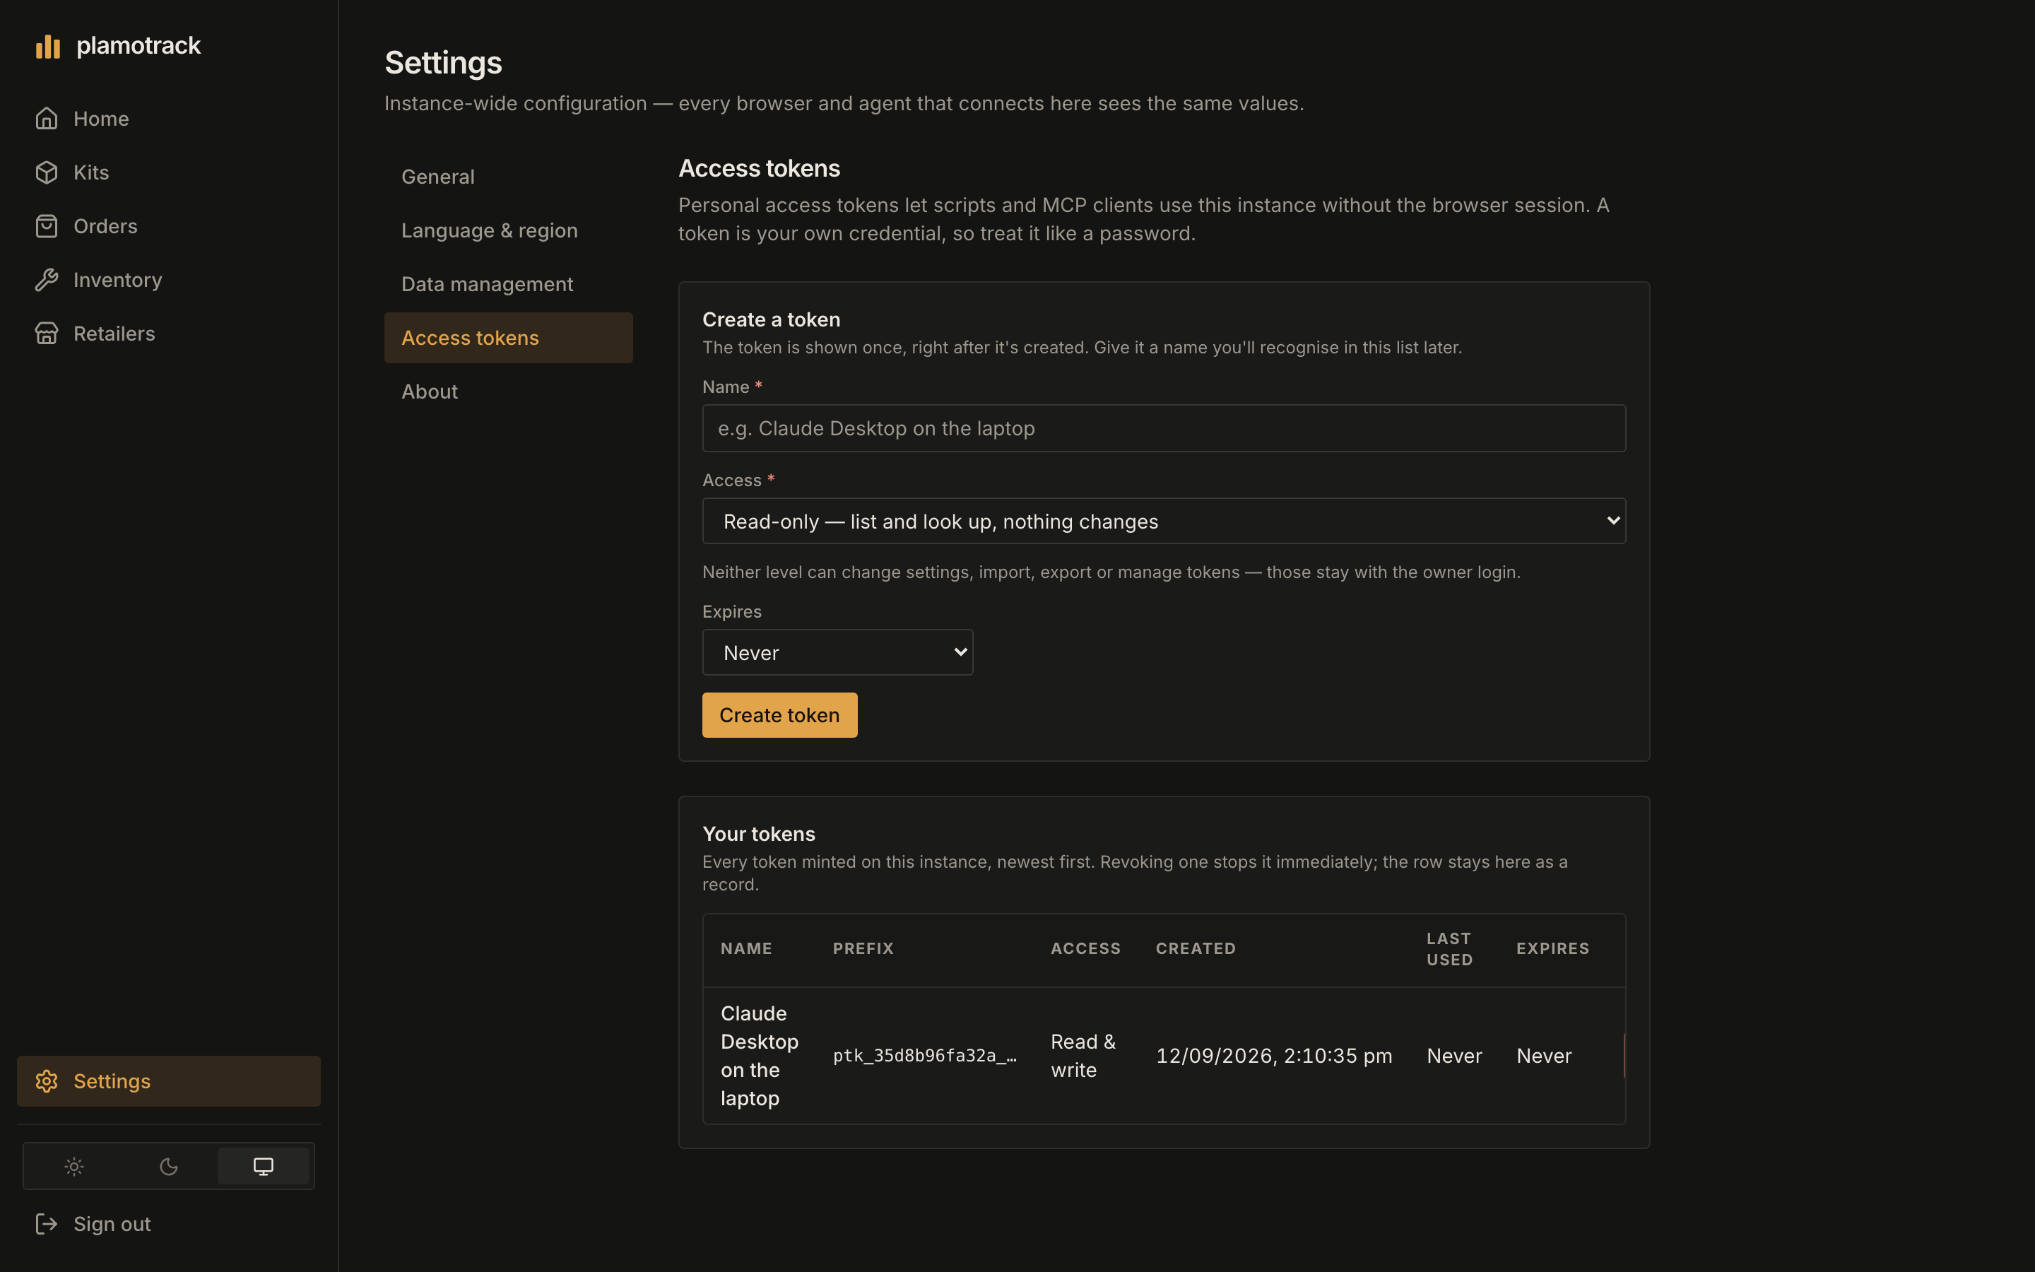This screenshot has height=1272, width=2035.
Task: Switch to light theme sun icon
Action: point(74,1166)
